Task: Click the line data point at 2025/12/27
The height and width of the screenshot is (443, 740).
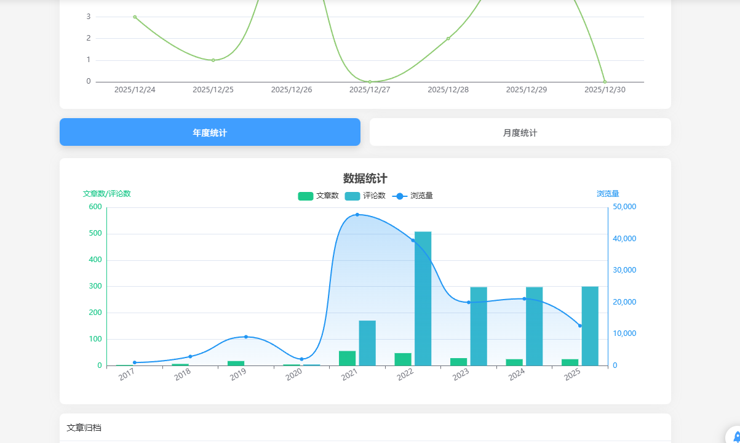Action: 370,81
